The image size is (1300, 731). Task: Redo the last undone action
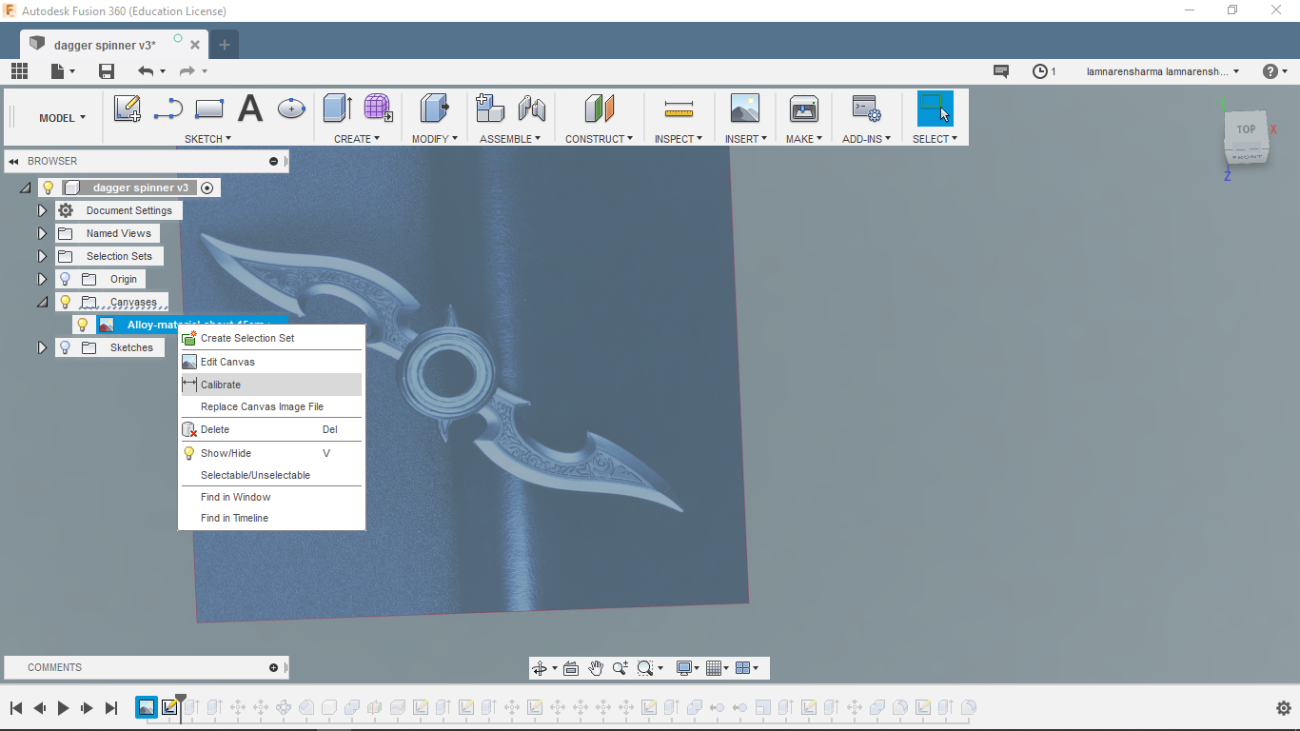point(187,71)
